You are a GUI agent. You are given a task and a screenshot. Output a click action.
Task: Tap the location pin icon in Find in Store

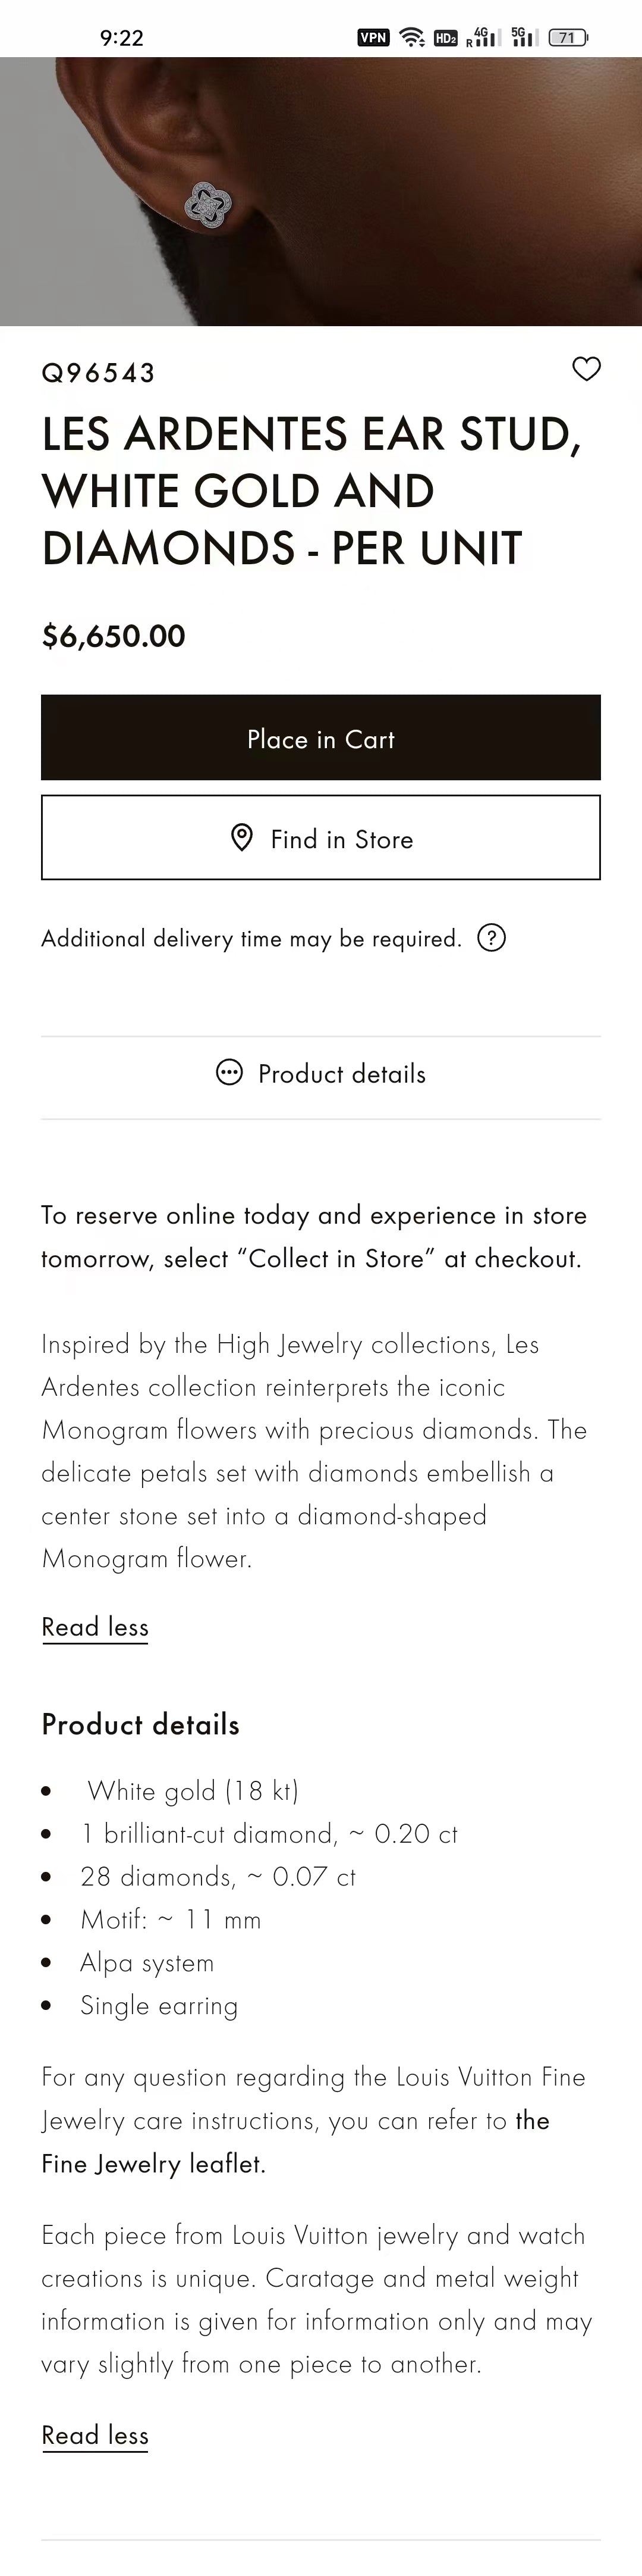click(x=241, y=838)
